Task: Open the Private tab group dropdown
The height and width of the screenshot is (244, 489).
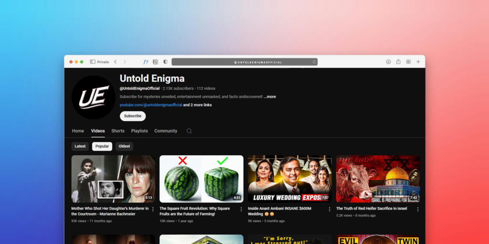Action: tap(103, 62)
